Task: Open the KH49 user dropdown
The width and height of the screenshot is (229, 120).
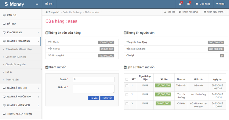Action: (221, 4)
